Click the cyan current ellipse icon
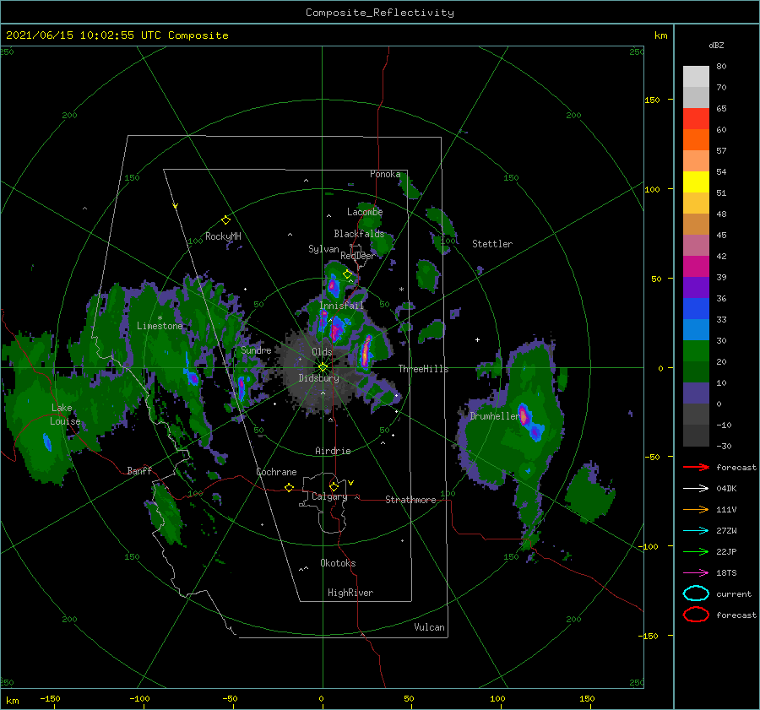The width and height of the screenshot is (760, 710). (696, 593)
